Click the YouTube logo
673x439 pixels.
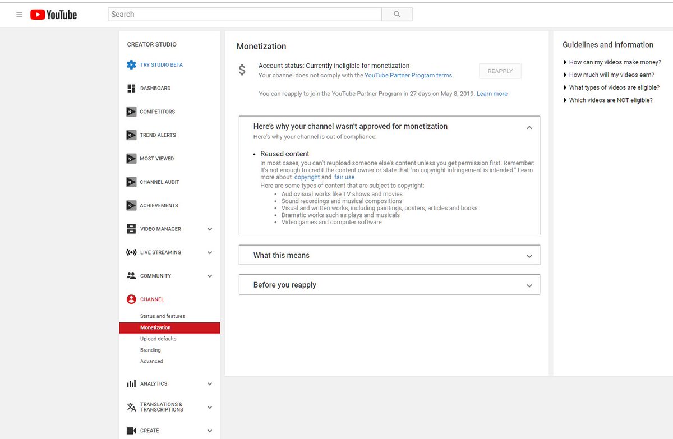(54, 15)
